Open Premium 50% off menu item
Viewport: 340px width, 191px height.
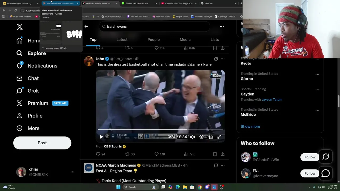[x=42, y=103]
